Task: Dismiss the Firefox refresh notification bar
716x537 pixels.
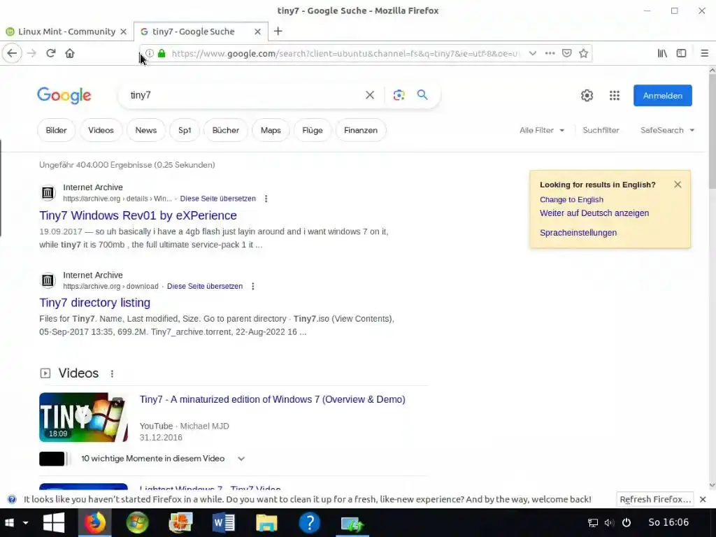Action: tap(703, 499)
